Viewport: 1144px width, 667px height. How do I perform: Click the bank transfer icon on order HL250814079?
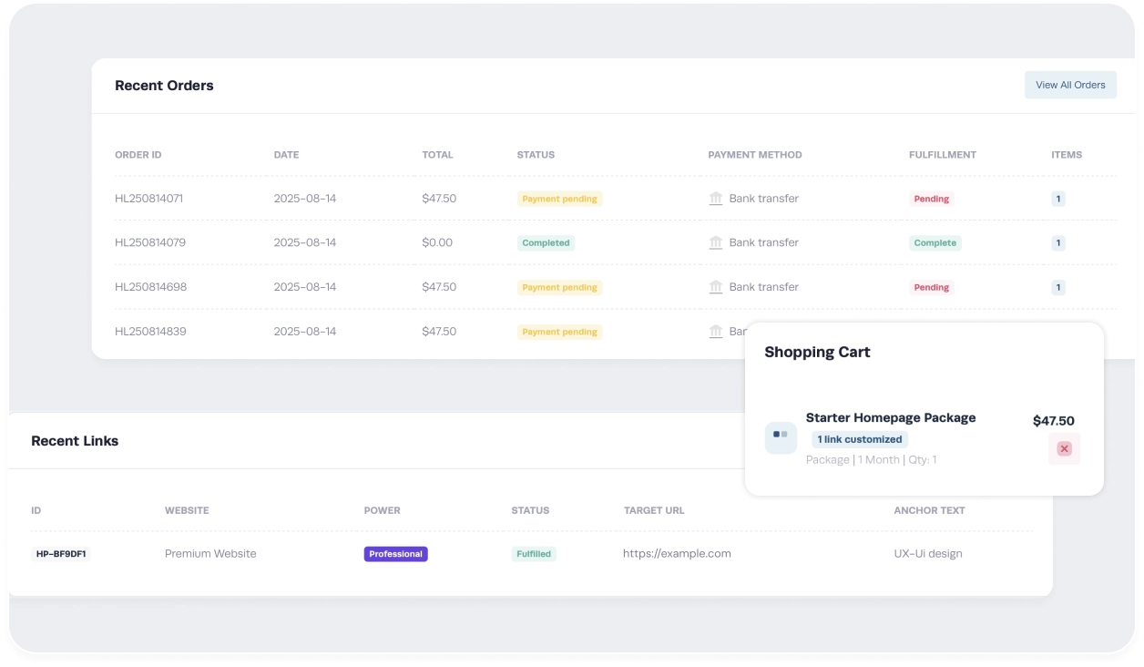coord(716,242)
